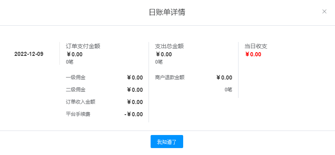335x155 pixels.
Task: Click the 日账单详情 dialog title
Action: tap(167, 12)
